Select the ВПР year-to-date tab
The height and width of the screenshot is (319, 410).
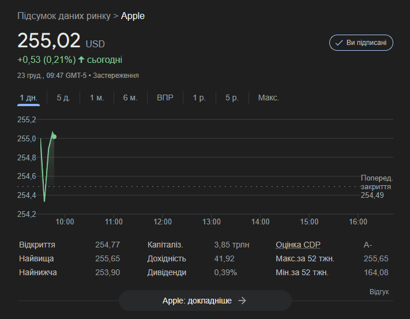pos(165,98)
